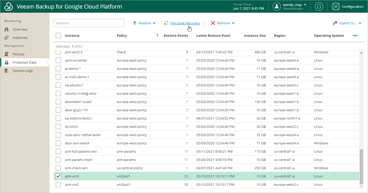Sort by Instance Size column header
The image size is (368, 193).
tap(255, 35)
